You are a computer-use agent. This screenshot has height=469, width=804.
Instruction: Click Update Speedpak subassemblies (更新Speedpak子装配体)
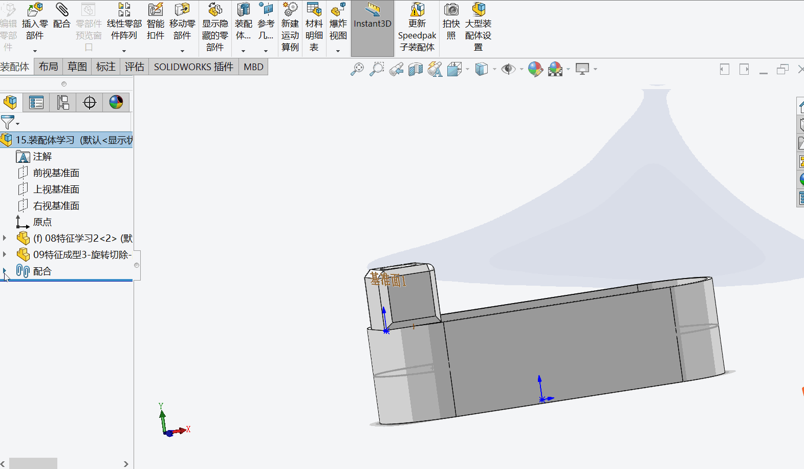click(x=417, y=27)
